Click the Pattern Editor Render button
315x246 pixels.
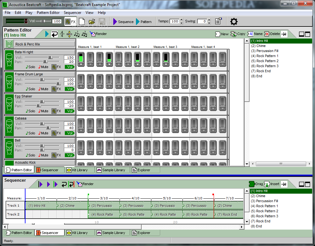tap(98, 34)
